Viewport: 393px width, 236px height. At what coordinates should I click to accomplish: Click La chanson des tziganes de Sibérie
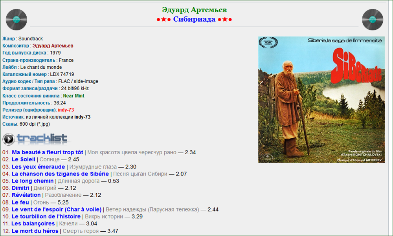60,174
